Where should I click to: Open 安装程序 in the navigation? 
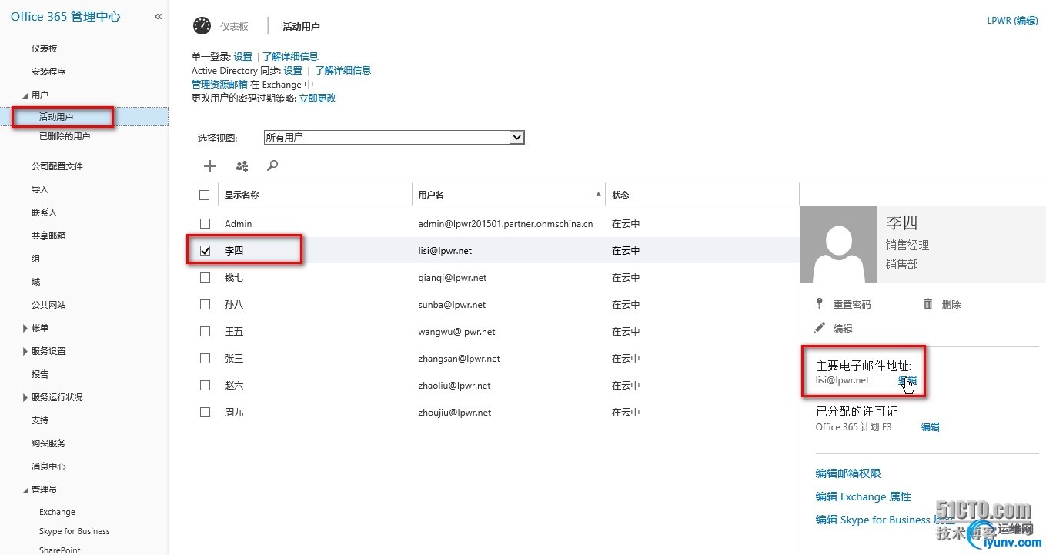click(48, 72)
